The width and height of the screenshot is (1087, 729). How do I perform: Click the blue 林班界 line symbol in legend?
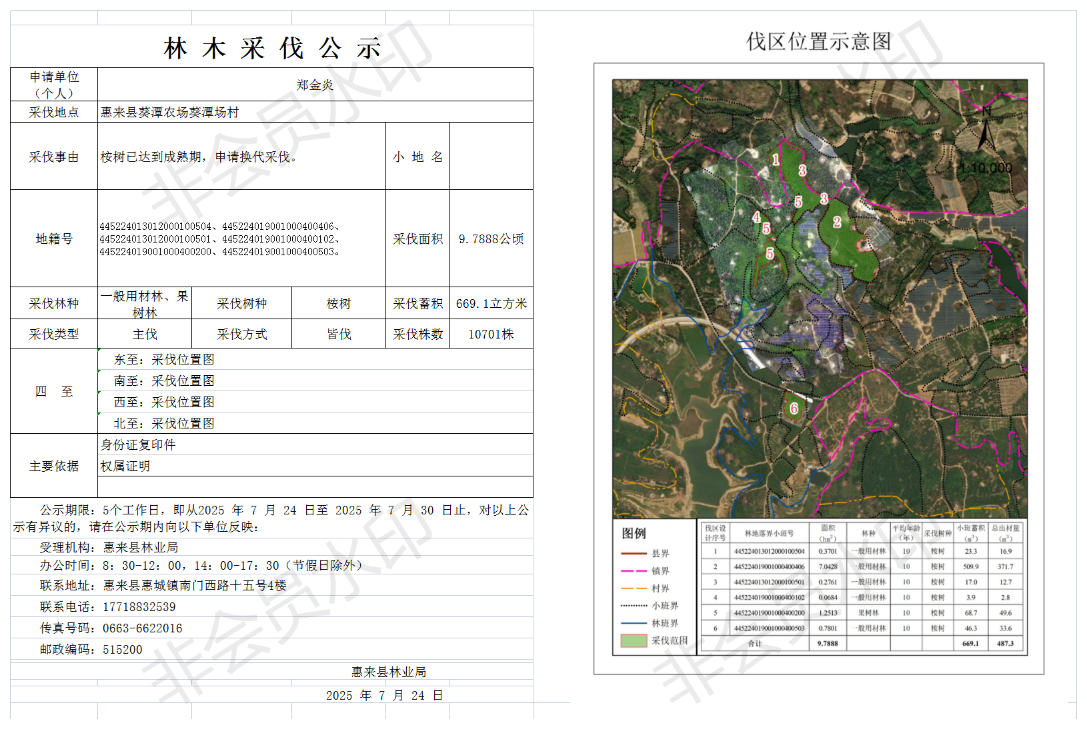pyautogui.click(x=634, y=623)
